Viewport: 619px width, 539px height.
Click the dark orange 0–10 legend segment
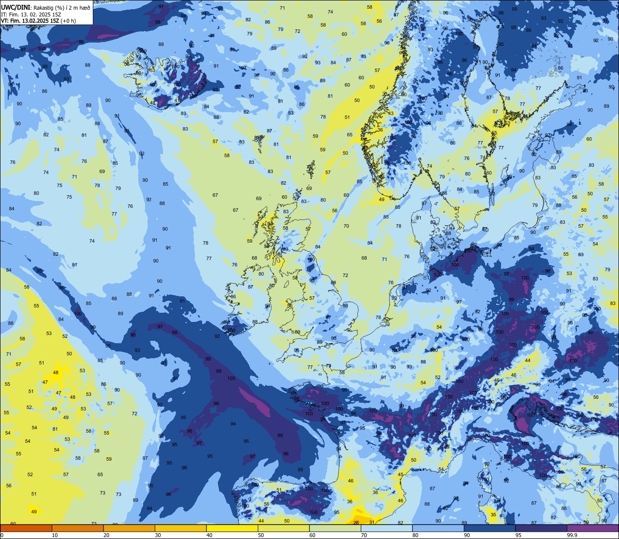pos(26,528)
